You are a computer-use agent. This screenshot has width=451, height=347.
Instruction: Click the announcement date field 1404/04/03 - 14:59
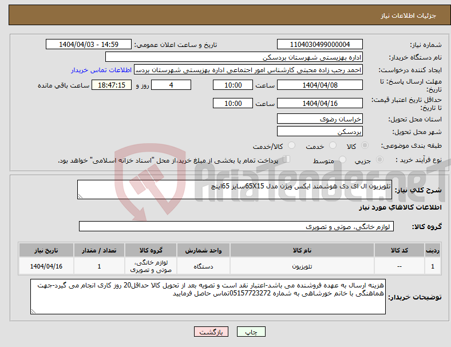[89, 44]
